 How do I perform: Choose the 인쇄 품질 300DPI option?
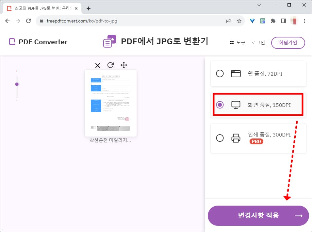coord(220,138)
